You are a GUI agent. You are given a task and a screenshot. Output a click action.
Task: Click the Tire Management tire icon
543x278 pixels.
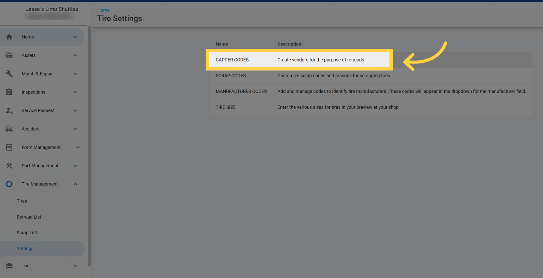9,184
